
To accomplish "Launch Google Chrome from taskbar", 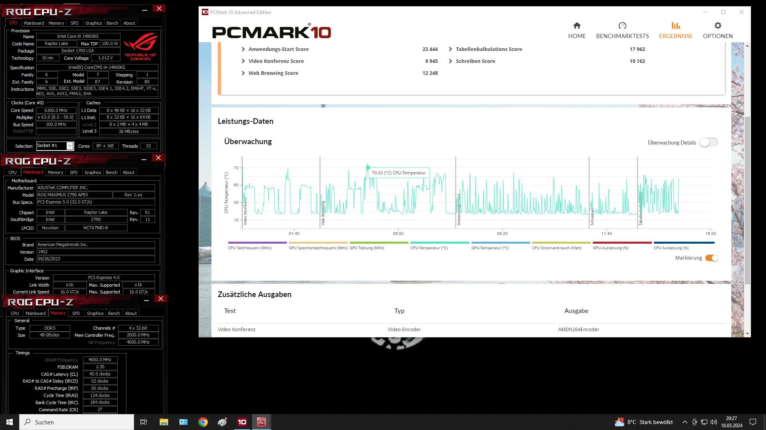I will point(203,422).
